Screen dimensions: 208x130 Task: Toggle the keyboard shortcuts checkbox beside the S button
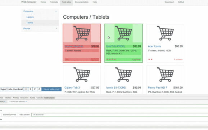26,89
